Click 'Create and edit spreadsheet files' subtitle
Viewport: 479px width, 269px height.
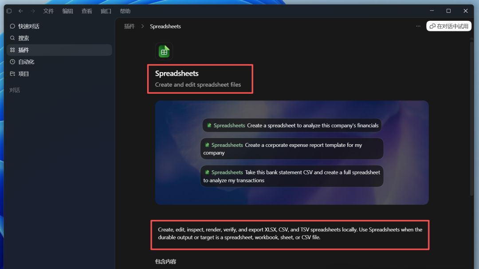coord(198,85)
